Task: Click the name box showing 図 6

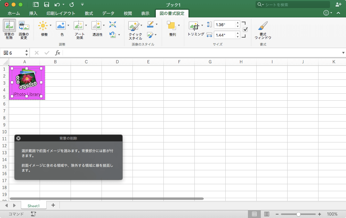Action: pos(15,53)
